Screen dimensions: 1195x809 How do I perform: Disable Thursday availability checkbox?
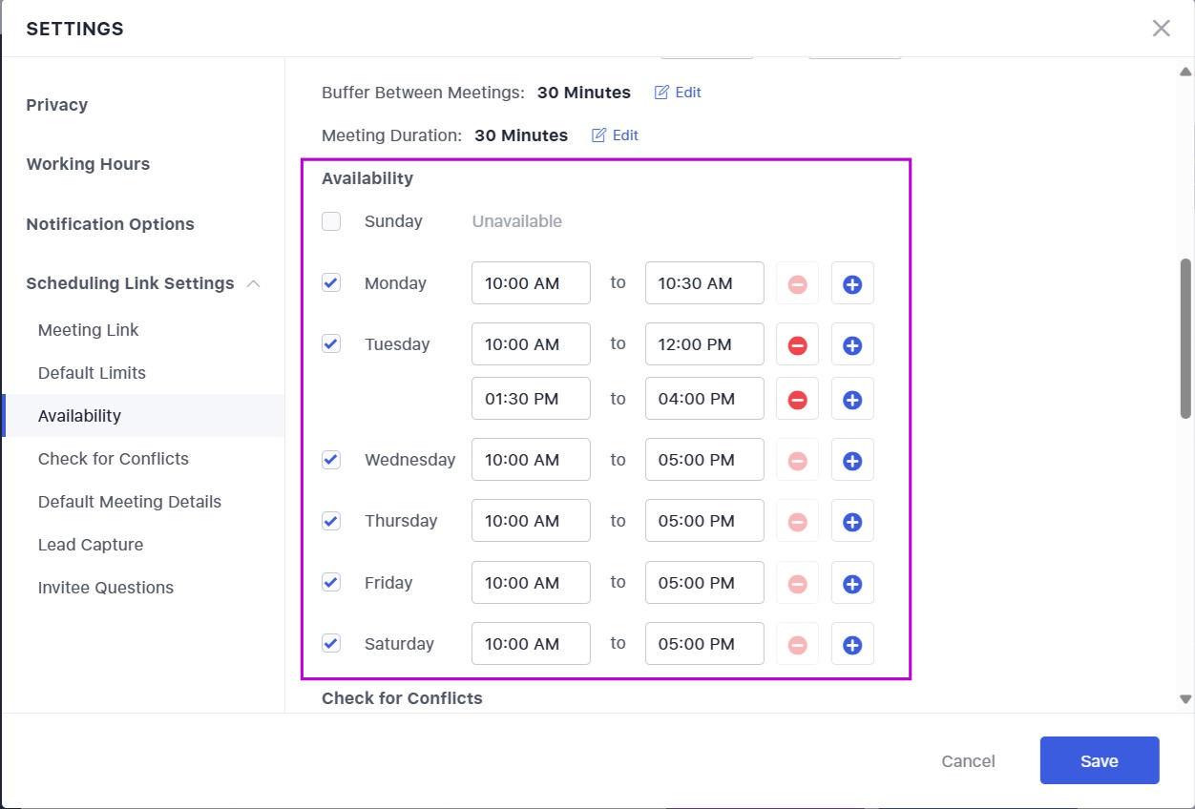point(331,521)
